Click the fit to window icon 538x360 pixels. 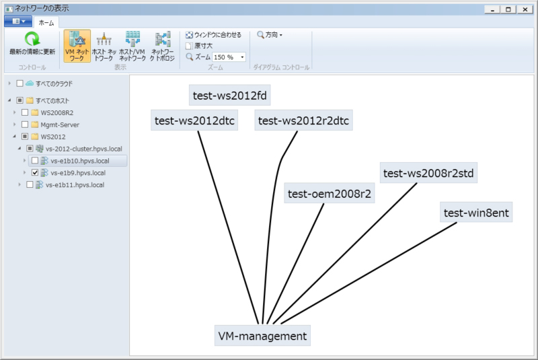[x=189, y=35]
